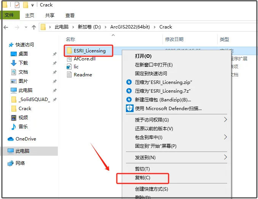The height and width of the screenshot is (199, 258).
Task: Switch to the 主页 ribbon tab
Action: [30, 15]
